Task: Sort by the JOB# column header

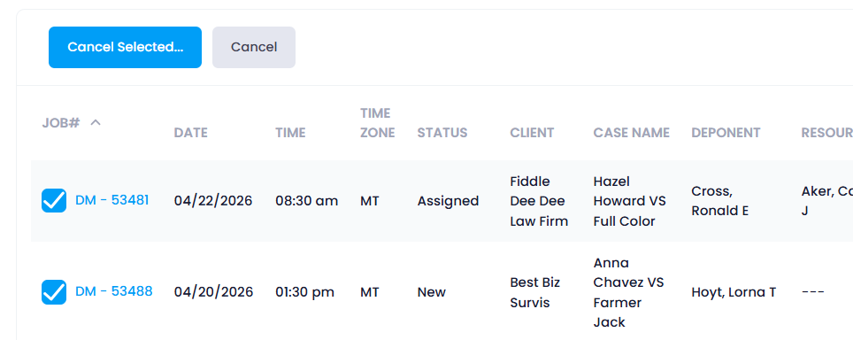Action: 61,123
